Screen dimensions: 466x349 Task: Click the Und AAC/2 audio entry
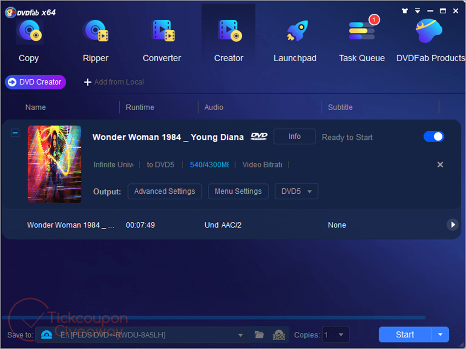(x=223, y=225)
